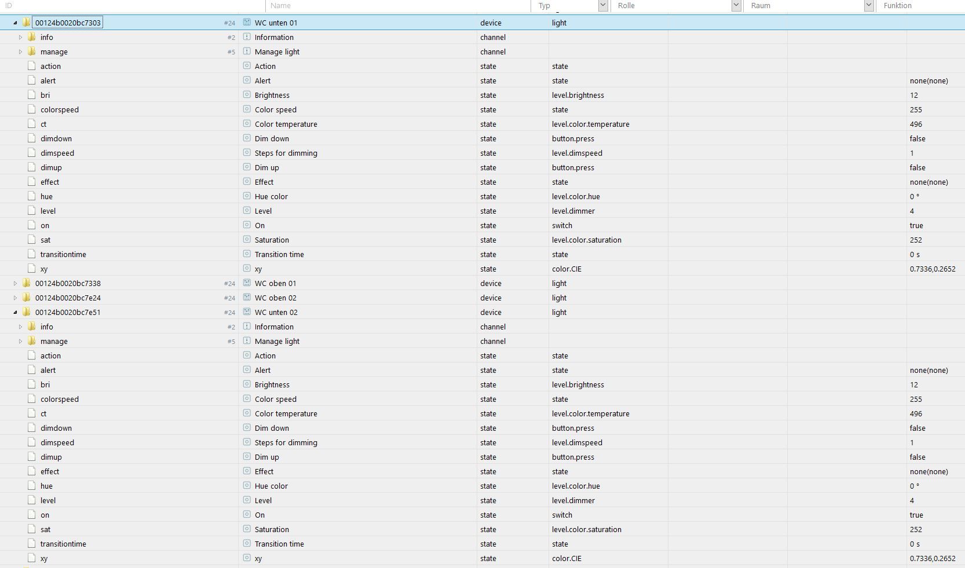The height and width of the screenshot is (568, 965).
Task: Open the Typ filter dropdown
Action: coord(603,5)
